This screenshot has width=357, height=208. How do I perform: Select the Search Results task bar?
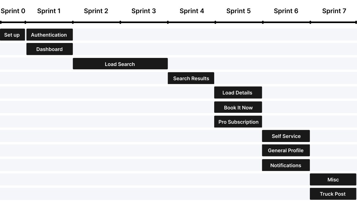click(191, 78)
